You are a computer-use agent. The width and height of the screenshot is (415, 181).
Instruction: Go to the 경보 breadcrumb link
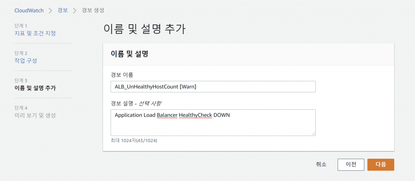[x=63, y=10]
